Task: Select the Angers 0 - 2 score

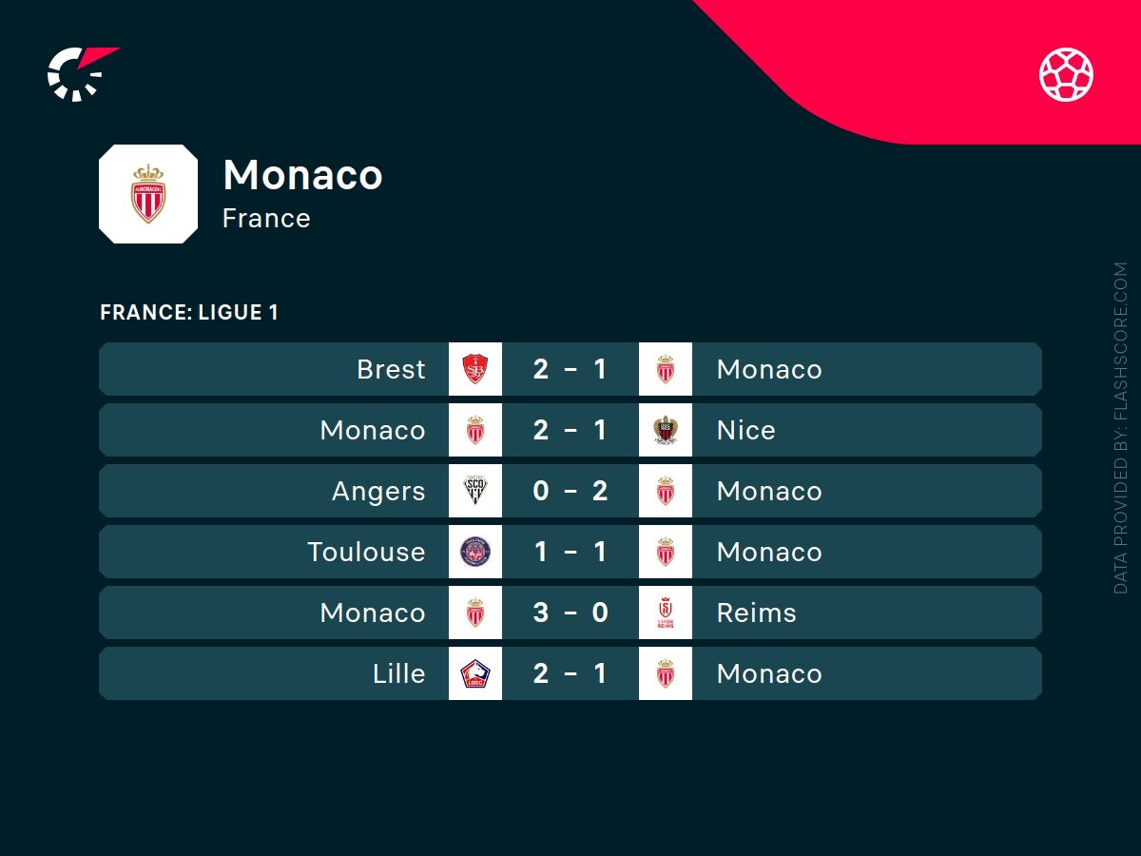Action: coord(570,491)
